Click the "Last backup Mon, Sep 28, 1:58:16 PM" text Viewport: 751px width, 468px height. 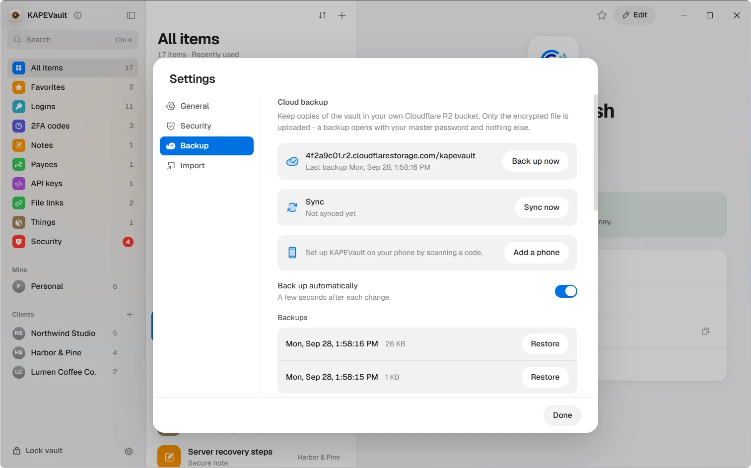(368, 167)
